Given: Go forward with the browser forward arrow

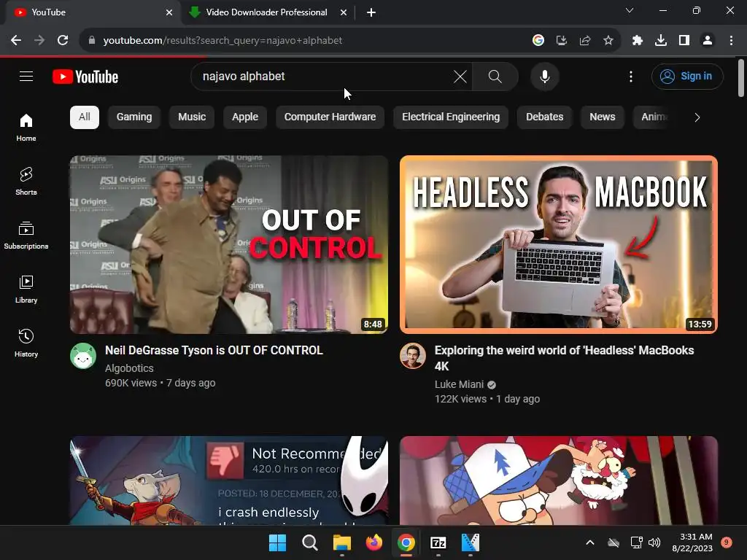Looking at the screenshot, I should point(39,41).
